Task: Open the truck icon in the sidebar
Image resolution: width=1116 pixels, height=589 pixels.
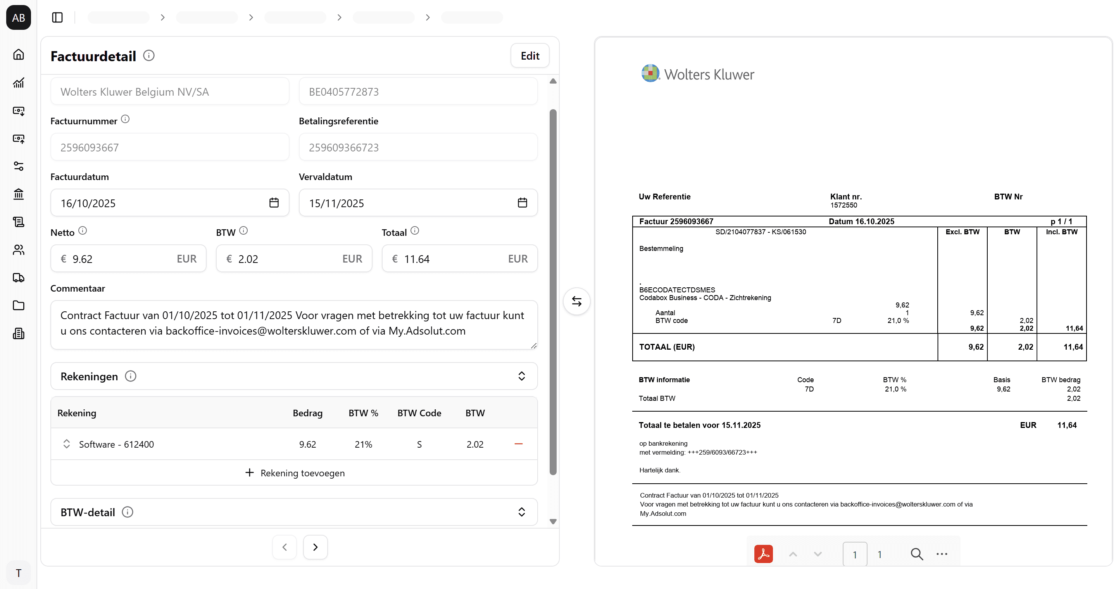Action: 18,277
